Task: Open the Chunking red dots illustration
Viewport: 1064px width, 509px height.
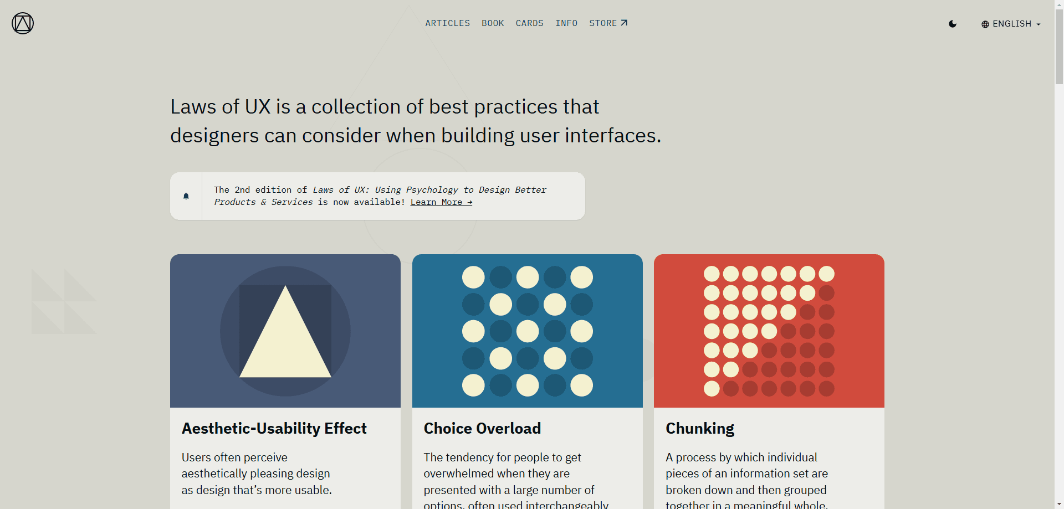Action: click(769, 331)
